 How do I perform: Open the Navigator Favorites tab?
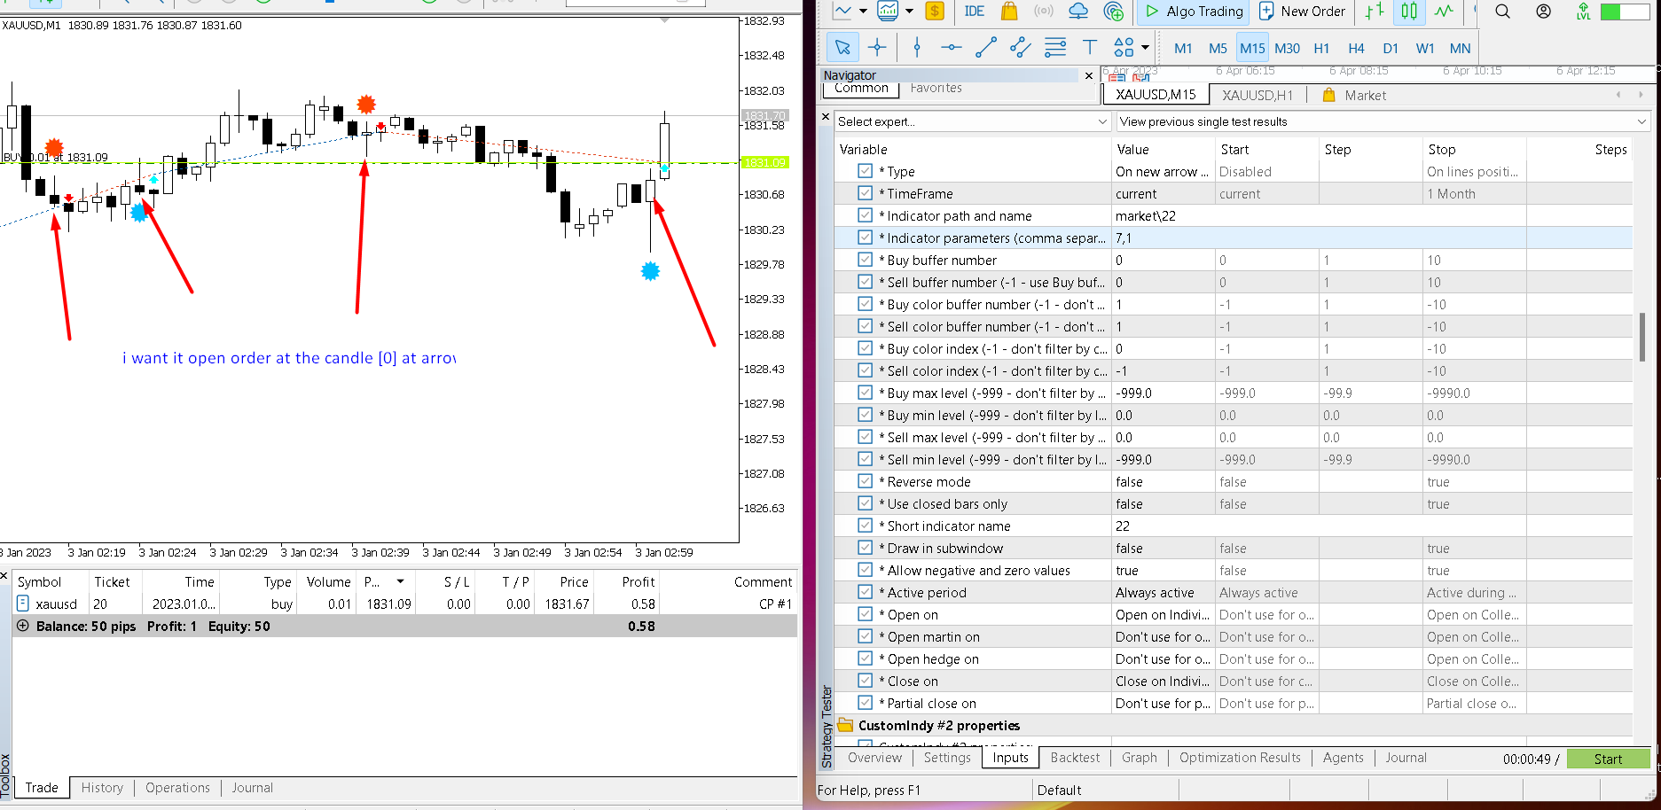[936, 88]
